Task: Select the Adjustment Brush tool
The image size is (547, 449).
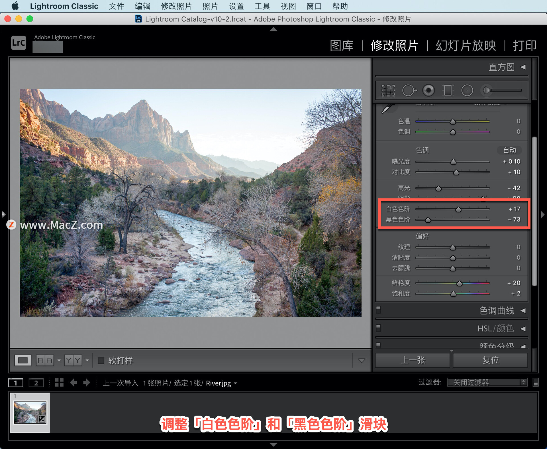Action: pos(502,90)
